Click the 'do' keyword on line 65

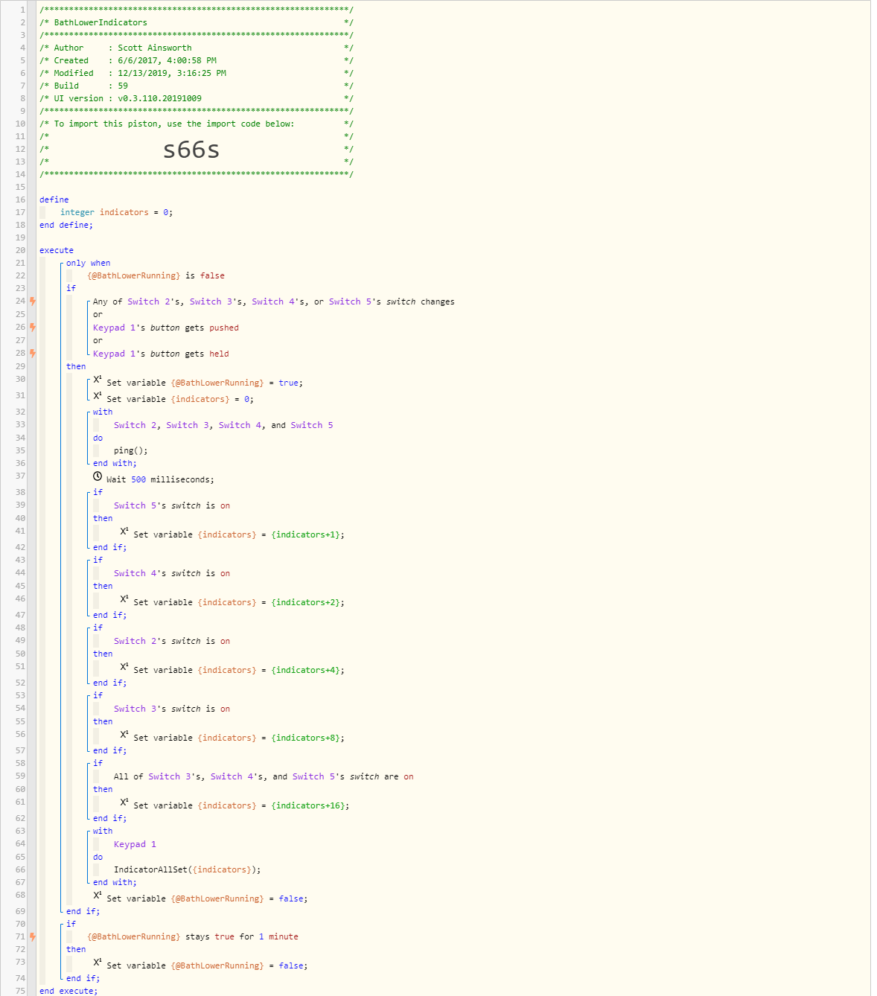(x=98, y=857)
